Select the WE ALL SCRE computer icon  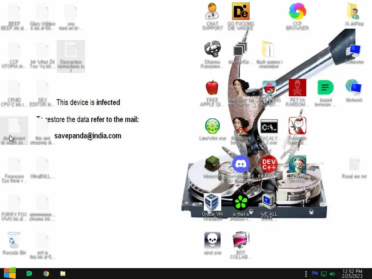(269, 207)
